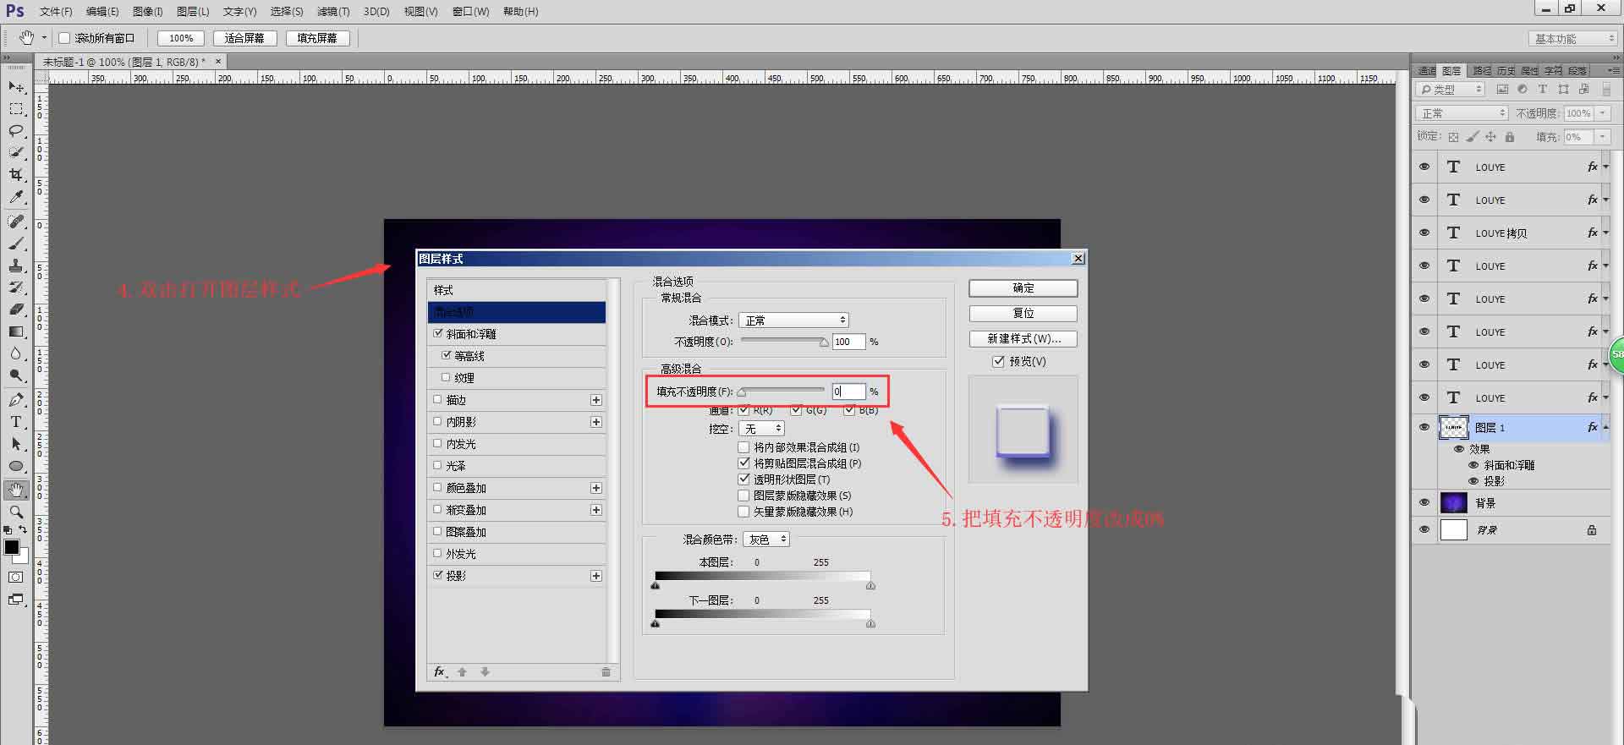Image resolution: width=1624 pixels, height=745 pixels.
Task: Select the Pen tool
Action: pyautogui.click(x=16, y=400)
